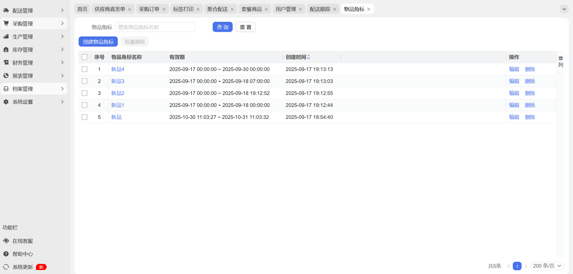The height and width of the screenshot is (274, 573).
Task: Click the 搜索物品角标名称 input field
Action: pyautogui.click(x=155, y=27)
